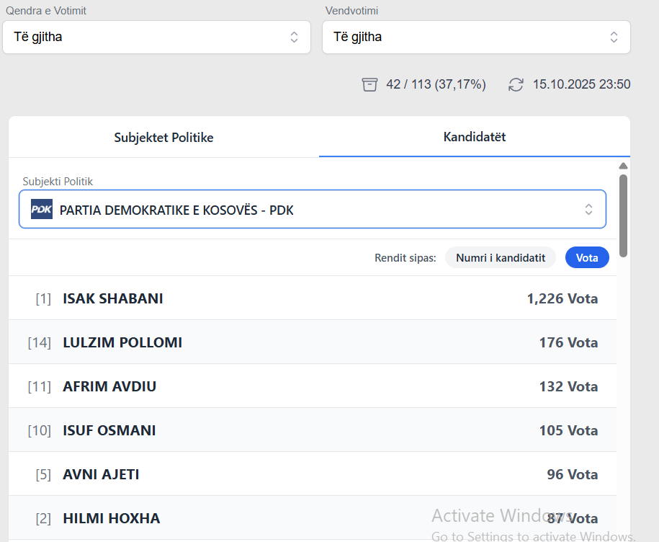The width and height of the screenshot is (659, 542).
Task: Click Isuf Osmani's 105 Vota count
Action: point(568,430)
